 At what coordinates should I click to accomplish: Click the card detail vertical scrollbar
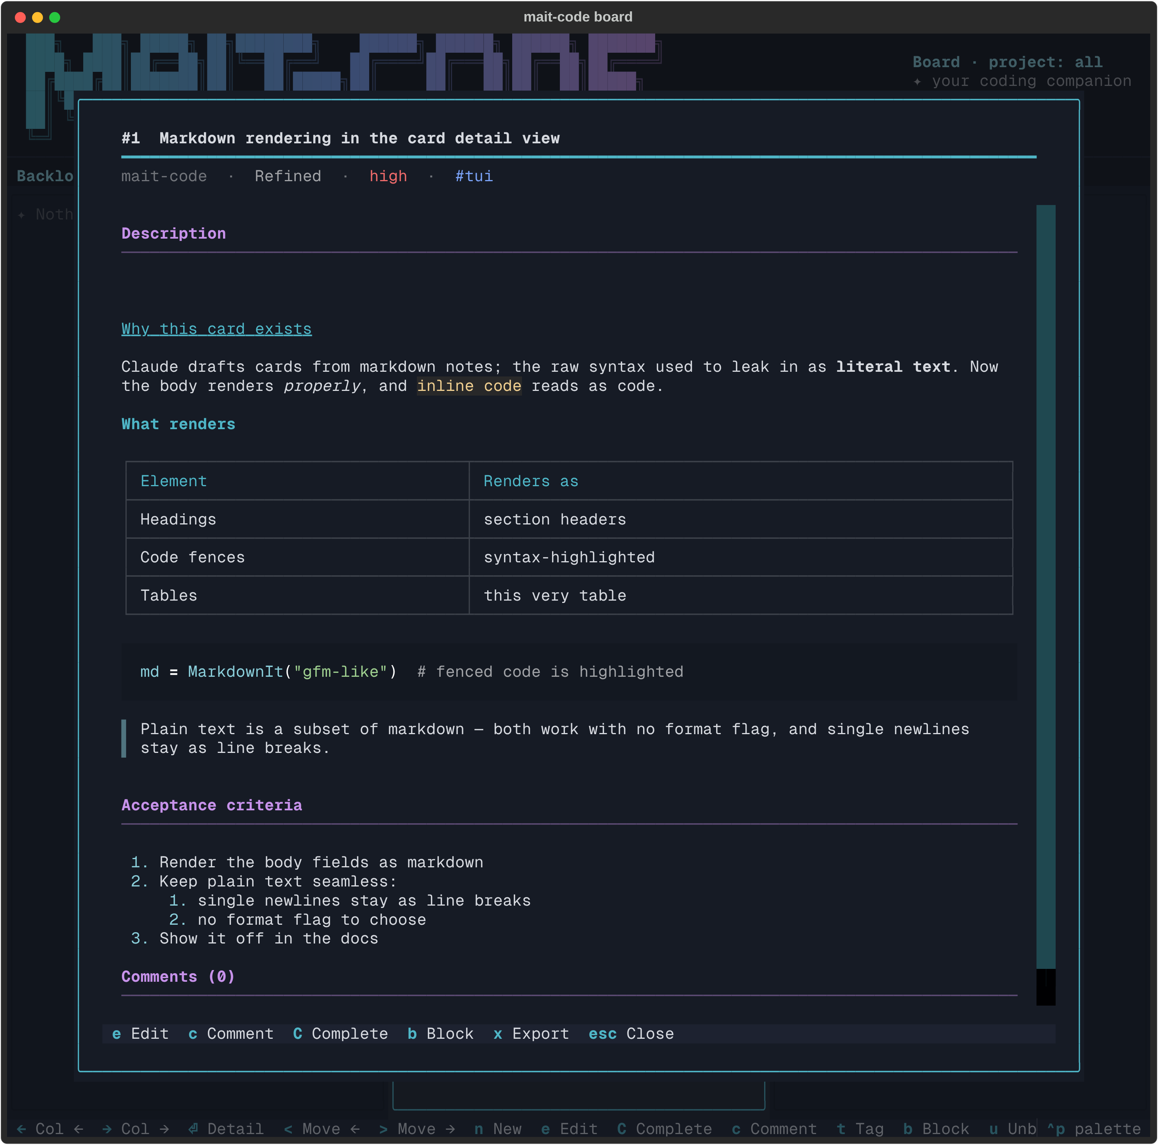[x=1046, y=605]
